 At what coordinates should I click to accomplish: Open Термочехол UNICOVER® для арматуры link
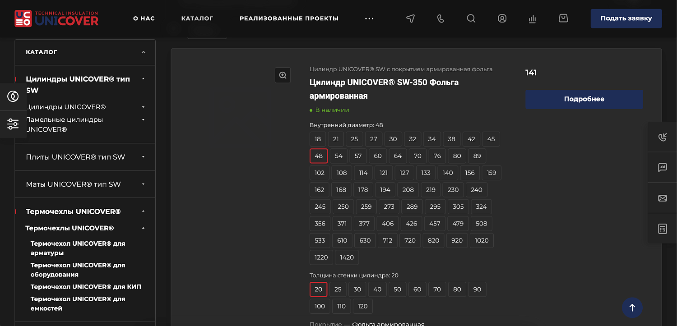tap(78, 248)
